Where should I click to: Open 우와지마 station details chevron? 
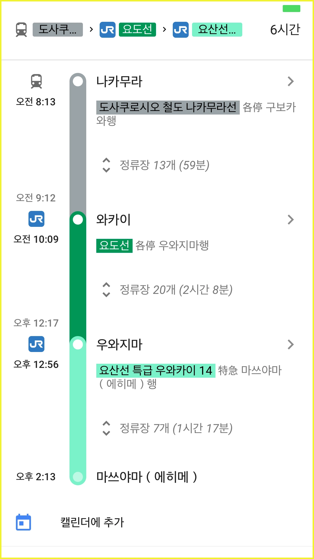291,344
